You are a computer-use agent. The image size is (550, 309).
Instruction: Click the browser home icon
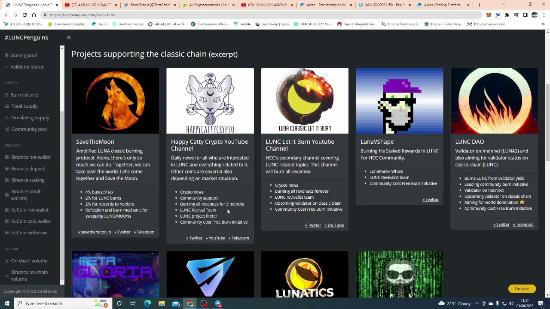[x=34, y=15]
